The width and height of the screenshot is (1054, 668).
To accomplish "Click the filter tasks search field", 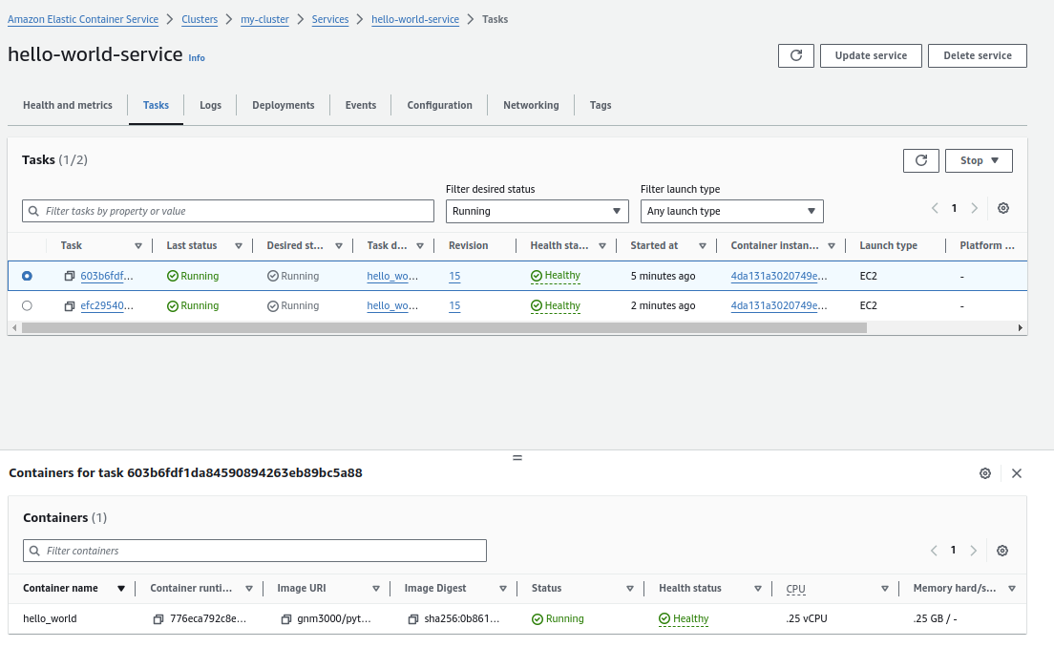I will [x=227, y=211].
